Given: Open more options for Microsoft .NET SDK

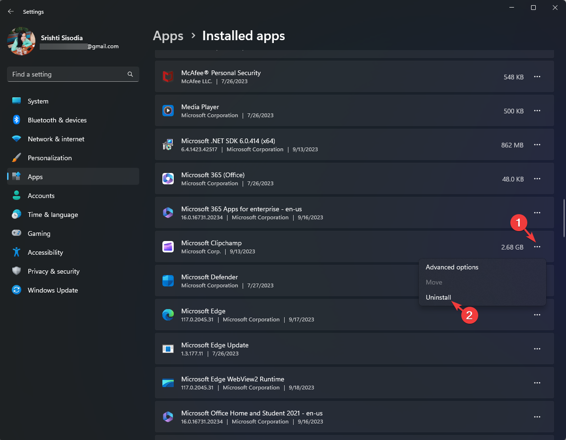Looking at the screenshot, I should 537,145.
